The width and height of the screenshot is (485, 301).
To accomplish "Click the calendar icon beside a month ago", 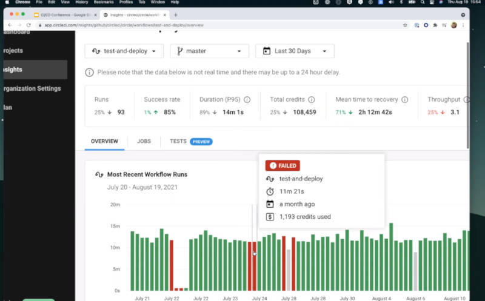I will (x=270, y=204).
